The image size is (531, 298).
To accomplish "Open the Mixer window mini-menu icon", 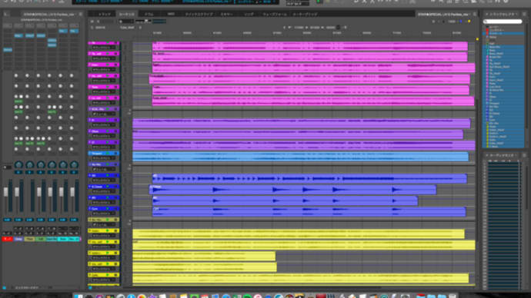I will point(80,14).
